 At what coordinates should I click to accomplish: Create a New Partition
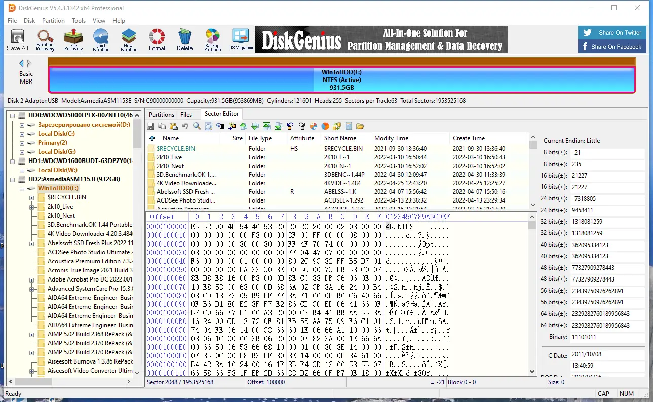pos(129,39)
